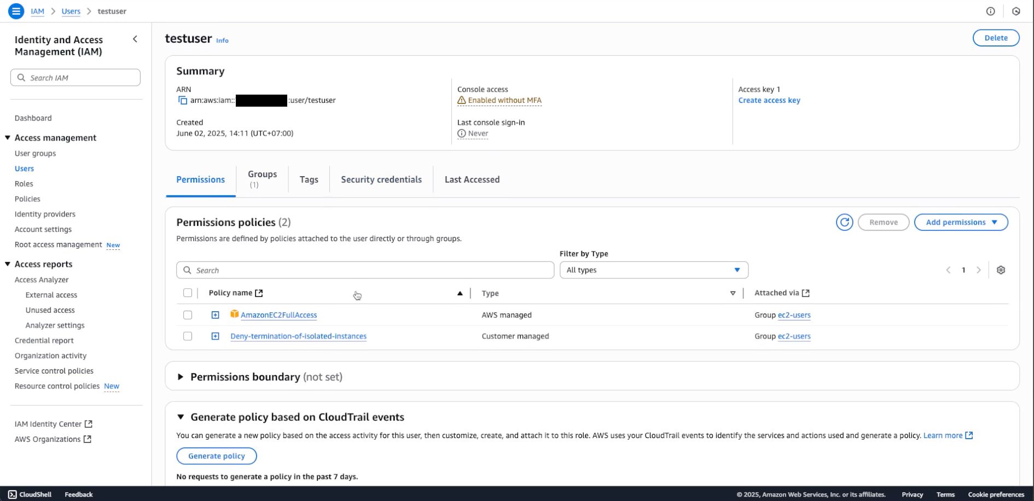Collapse Generate policy based on CloudTrail events
1034x501 pixels.
click(181, 417)
